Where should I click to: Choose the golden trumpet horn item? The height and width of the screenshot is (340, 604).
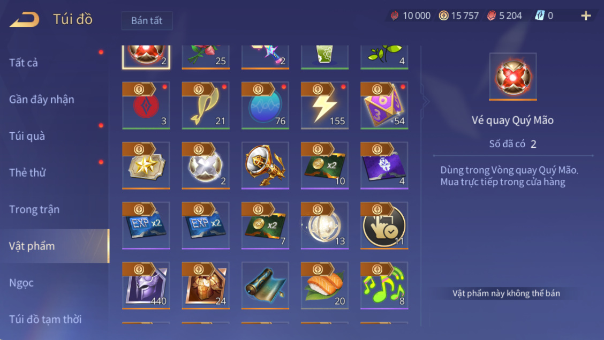[x=265, y=165]
